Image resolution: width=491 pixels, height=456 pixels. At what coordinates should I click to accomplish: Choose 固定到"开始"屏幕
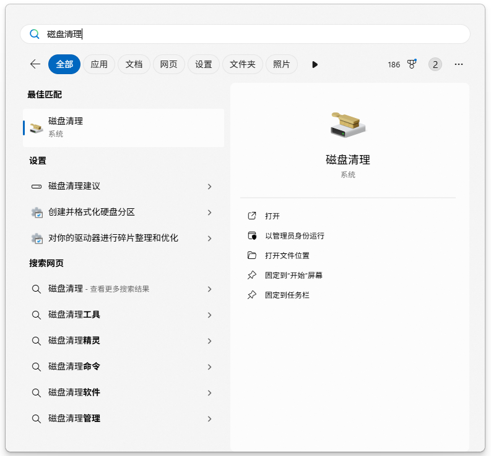click(293, 275)
